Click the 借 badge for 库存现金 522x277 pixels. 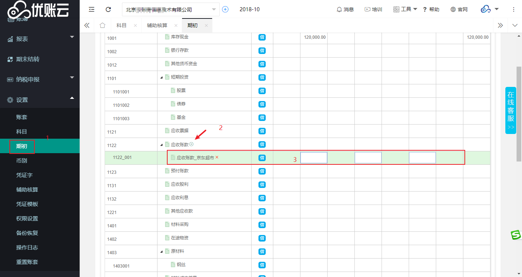coord(262,37)
